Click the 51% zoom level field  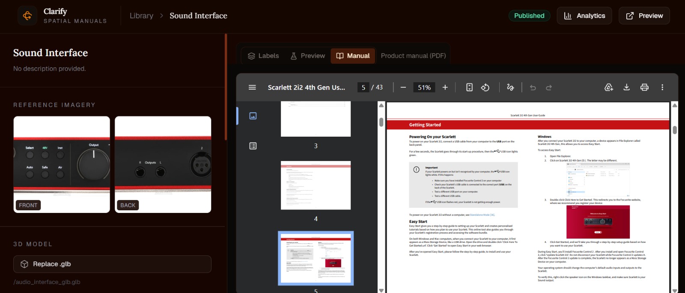[x=424, y=87]
